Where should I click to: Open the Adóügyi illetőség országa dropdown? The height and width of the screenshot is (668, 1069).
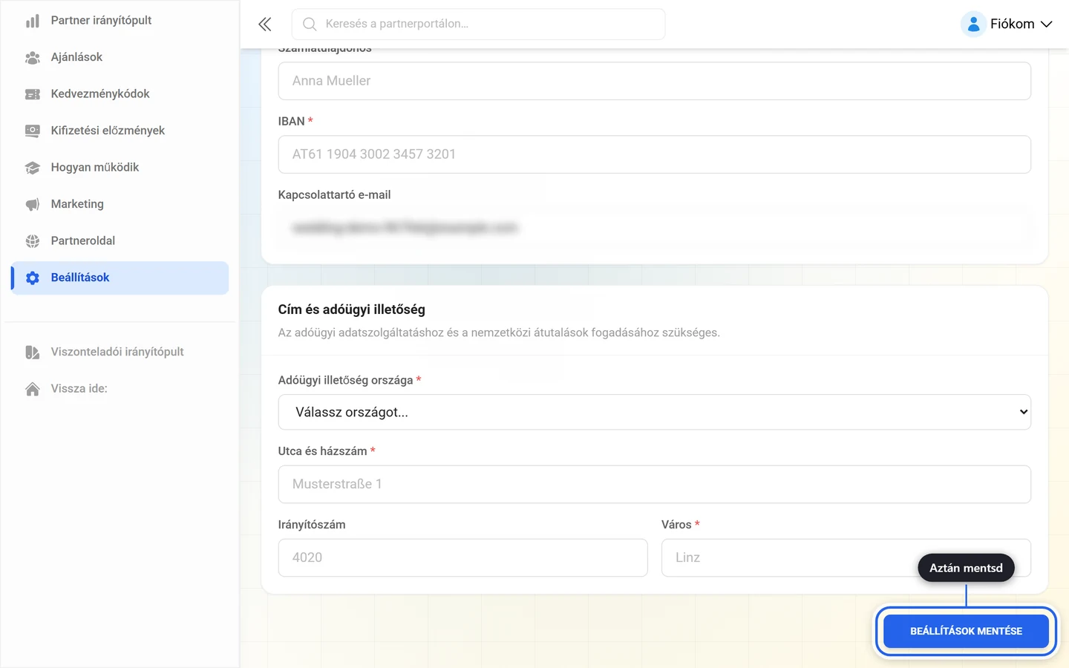click(x=655, y=412)
